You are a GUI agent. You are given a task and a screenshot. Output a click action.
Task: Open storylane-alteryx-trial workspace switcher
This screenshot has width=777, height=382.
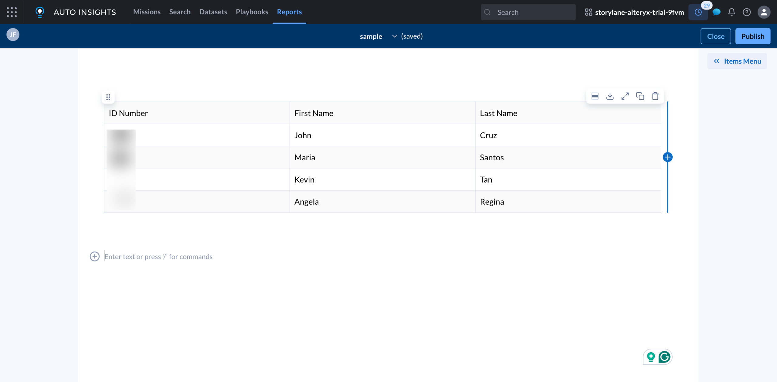click(x=634, y=12)
